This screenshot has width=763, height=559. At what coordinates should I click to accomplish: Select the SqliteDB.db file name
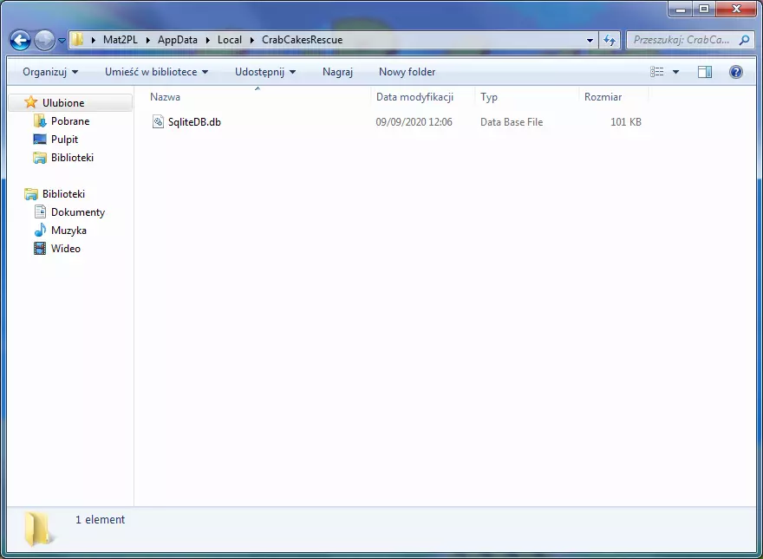pyautogui.click(x=194, y=122)
